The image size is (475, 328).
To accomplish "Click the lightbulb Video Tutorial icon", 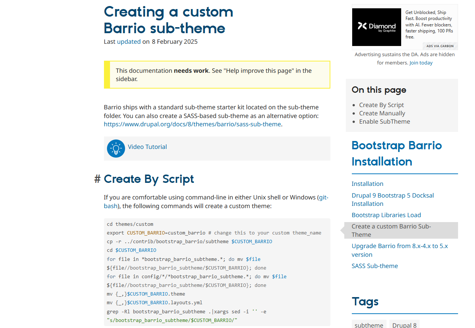I will [x=116, y=149].
